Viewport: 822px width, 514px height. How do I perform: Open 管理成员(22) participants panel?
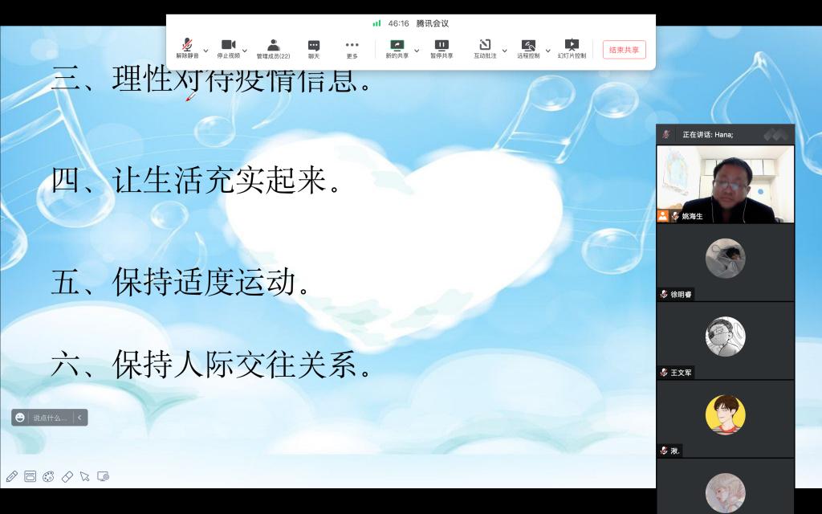pyautogui.click(x=273, y=46)
